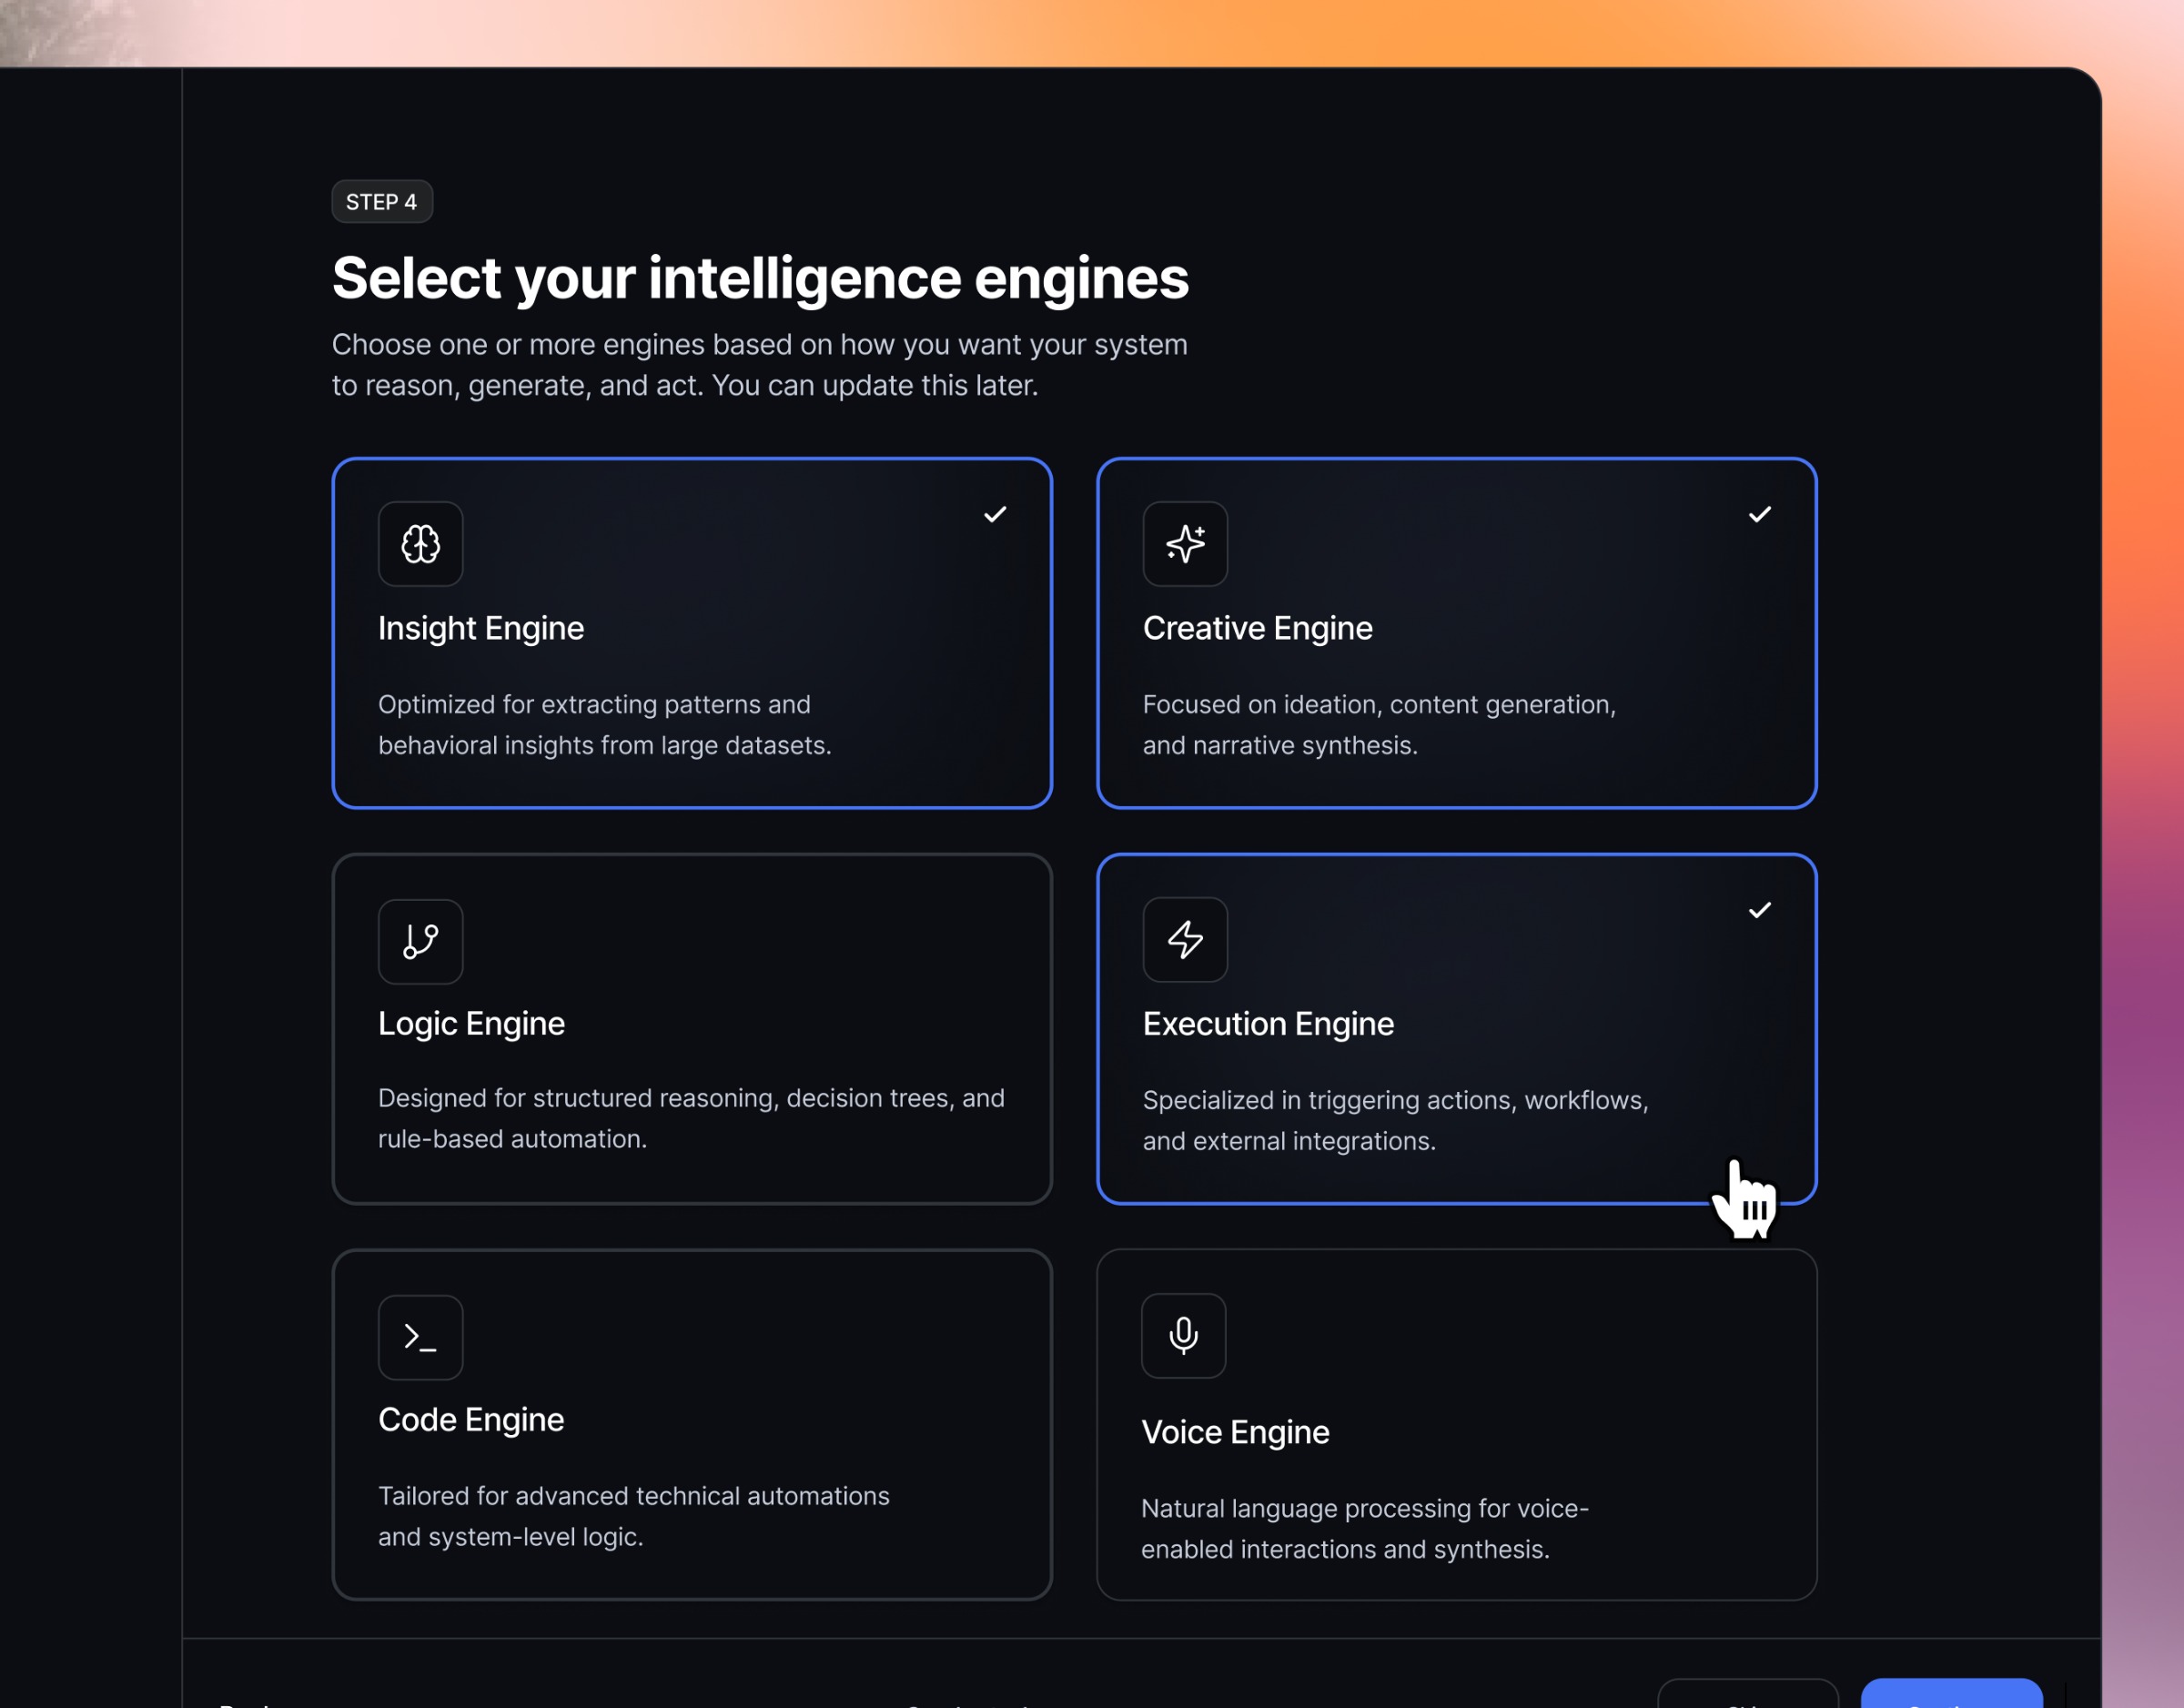The image size is (2184, 1708).
Task: Select the Code Engine card title
Action: point(471,1420)
